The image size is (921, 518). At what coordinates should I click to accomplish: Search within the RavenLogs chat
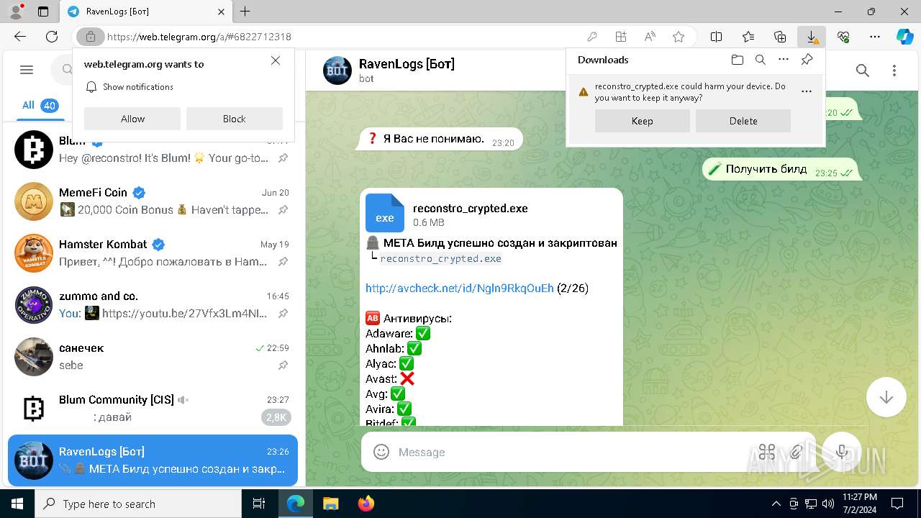pos(863,71)
